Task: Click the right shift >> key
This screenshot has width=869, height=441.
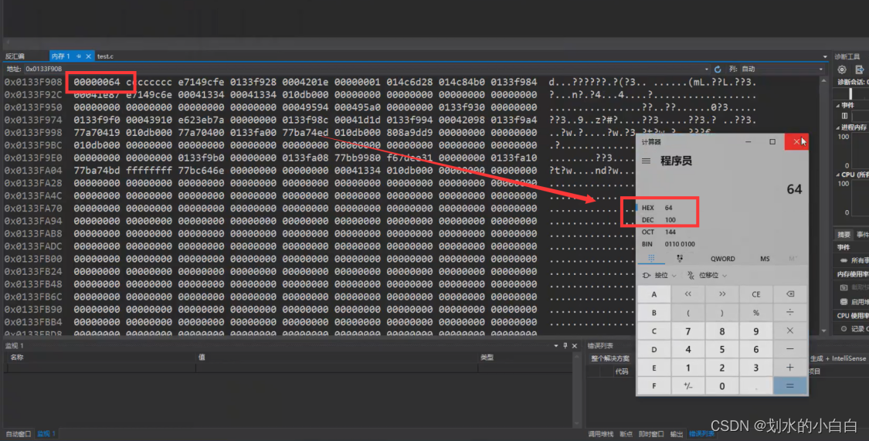Action: pos(722,294)
